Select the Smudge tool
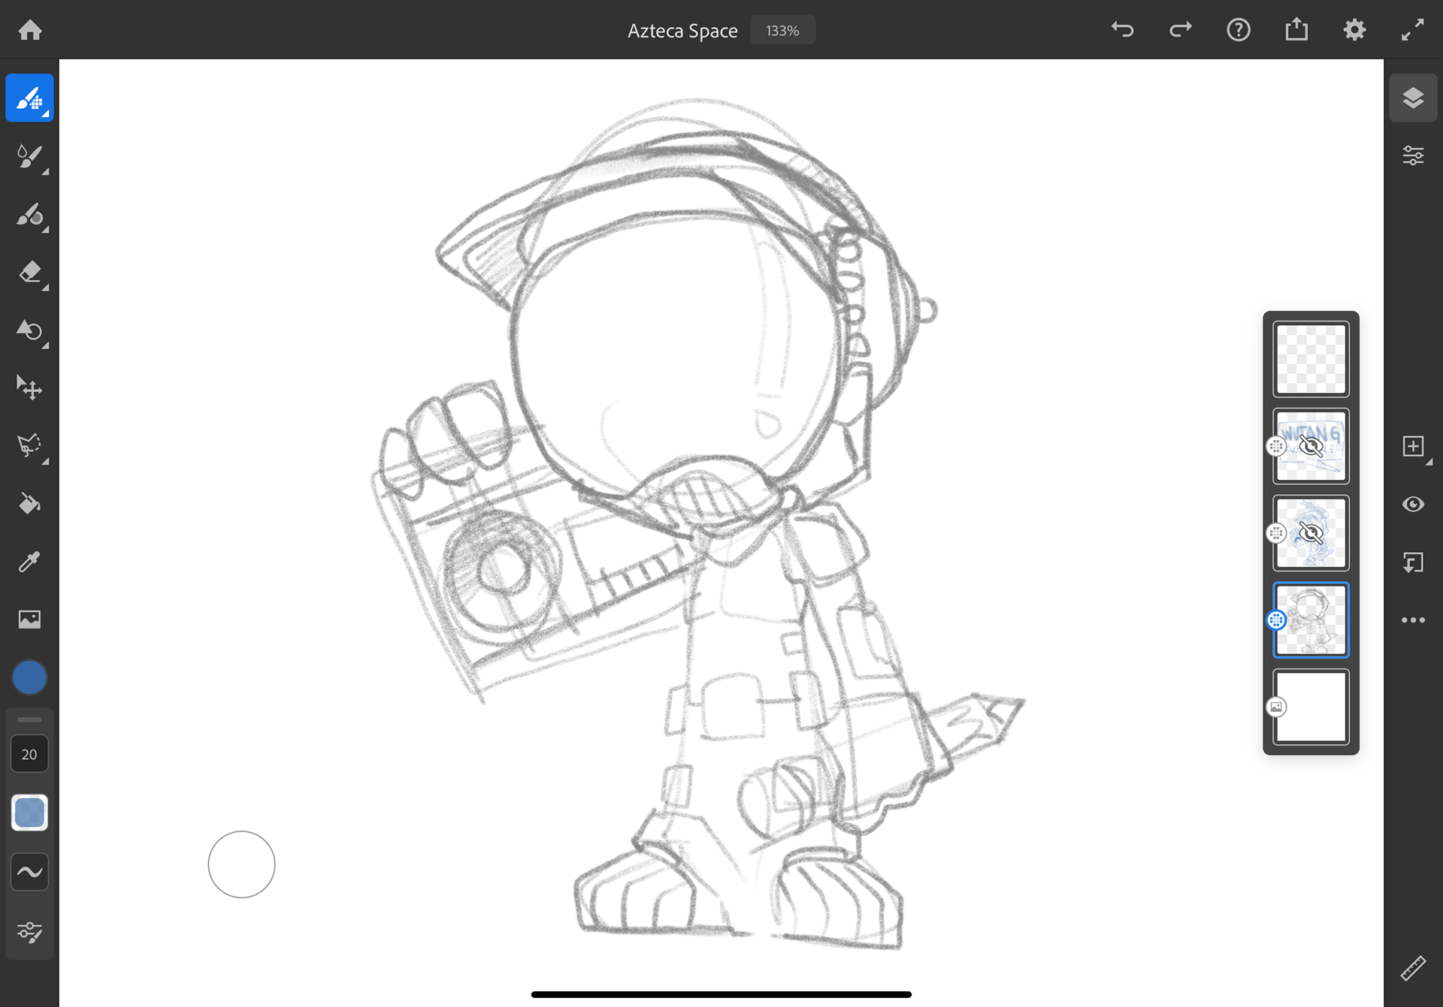1443x1007 pixels. pyautogui.click(x=29, y=330)
